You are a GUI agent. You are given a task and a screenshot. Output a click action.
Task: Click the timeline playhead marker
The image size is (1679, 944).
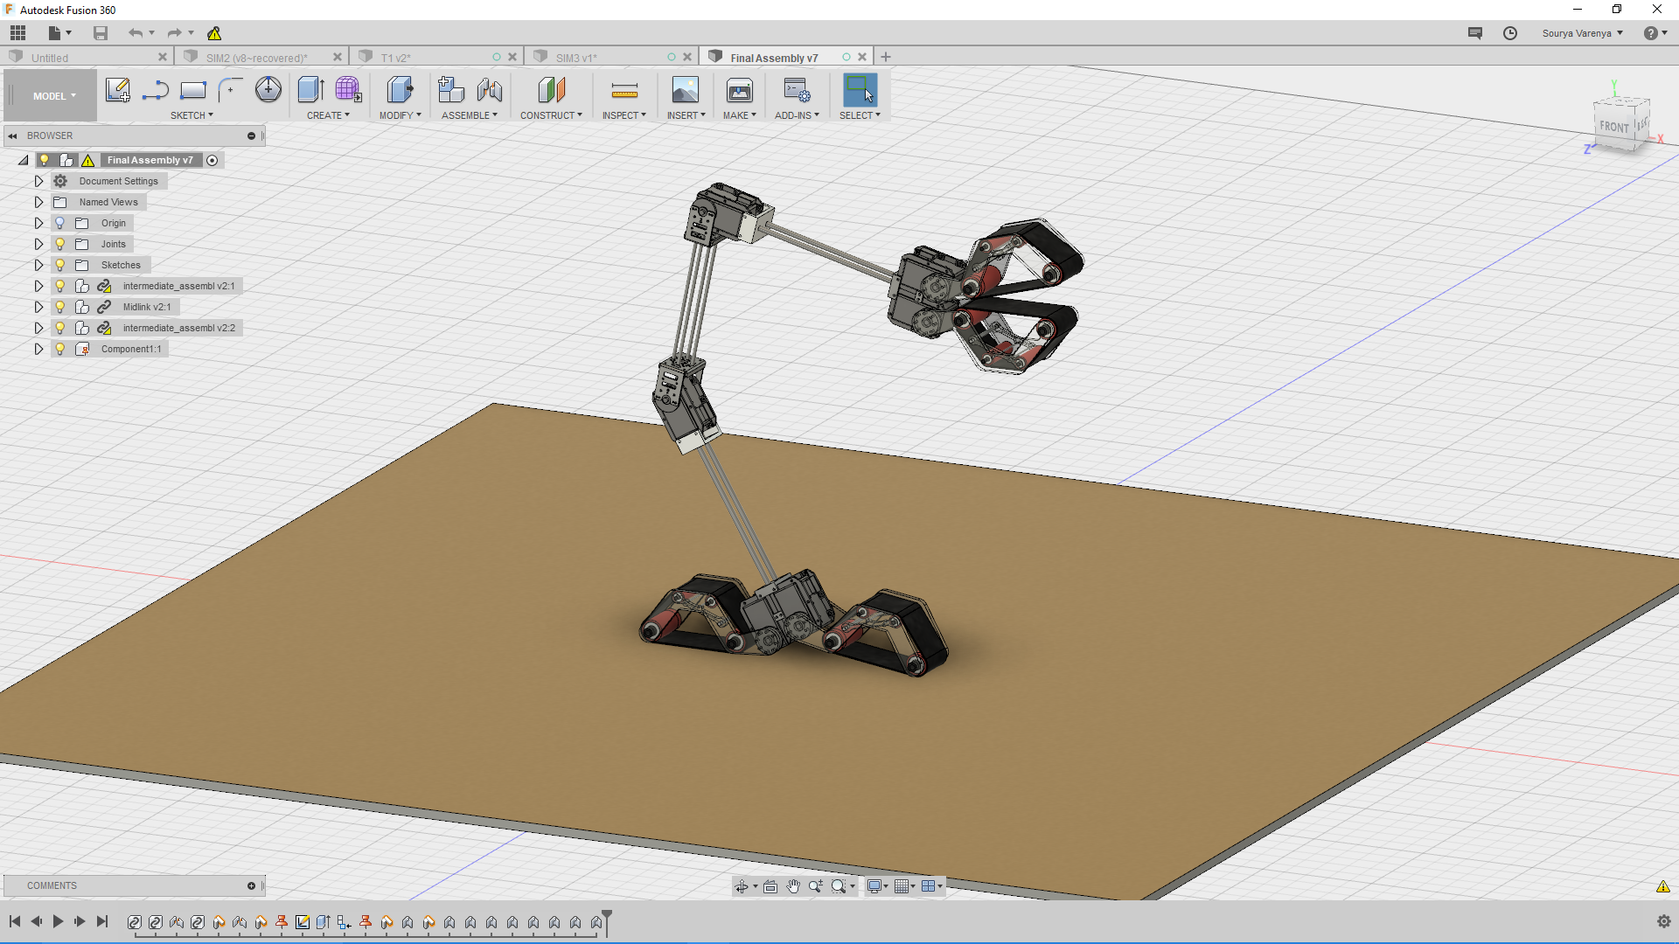(607, 921)
